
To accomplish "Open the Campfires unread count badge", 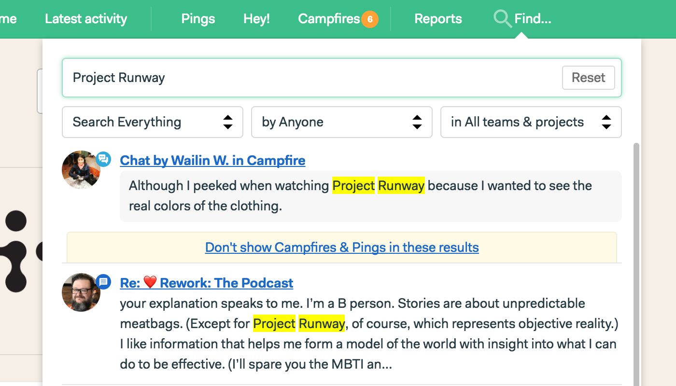I will click(370, 19).
